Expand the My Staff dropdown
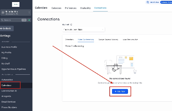 [83, 29]
